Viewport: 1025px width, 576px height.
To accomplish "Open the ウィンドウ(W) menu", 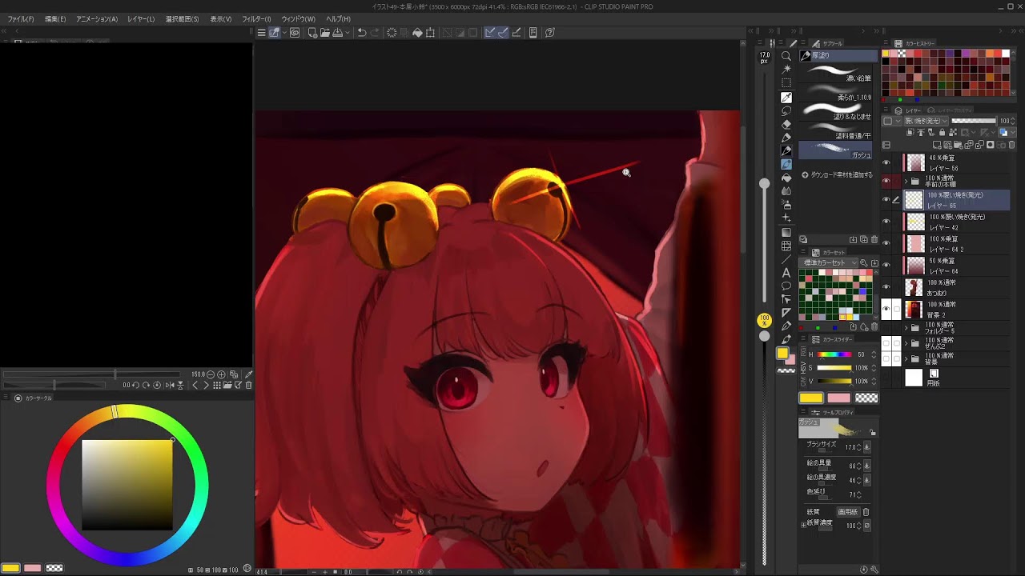I will click(298, 19).
